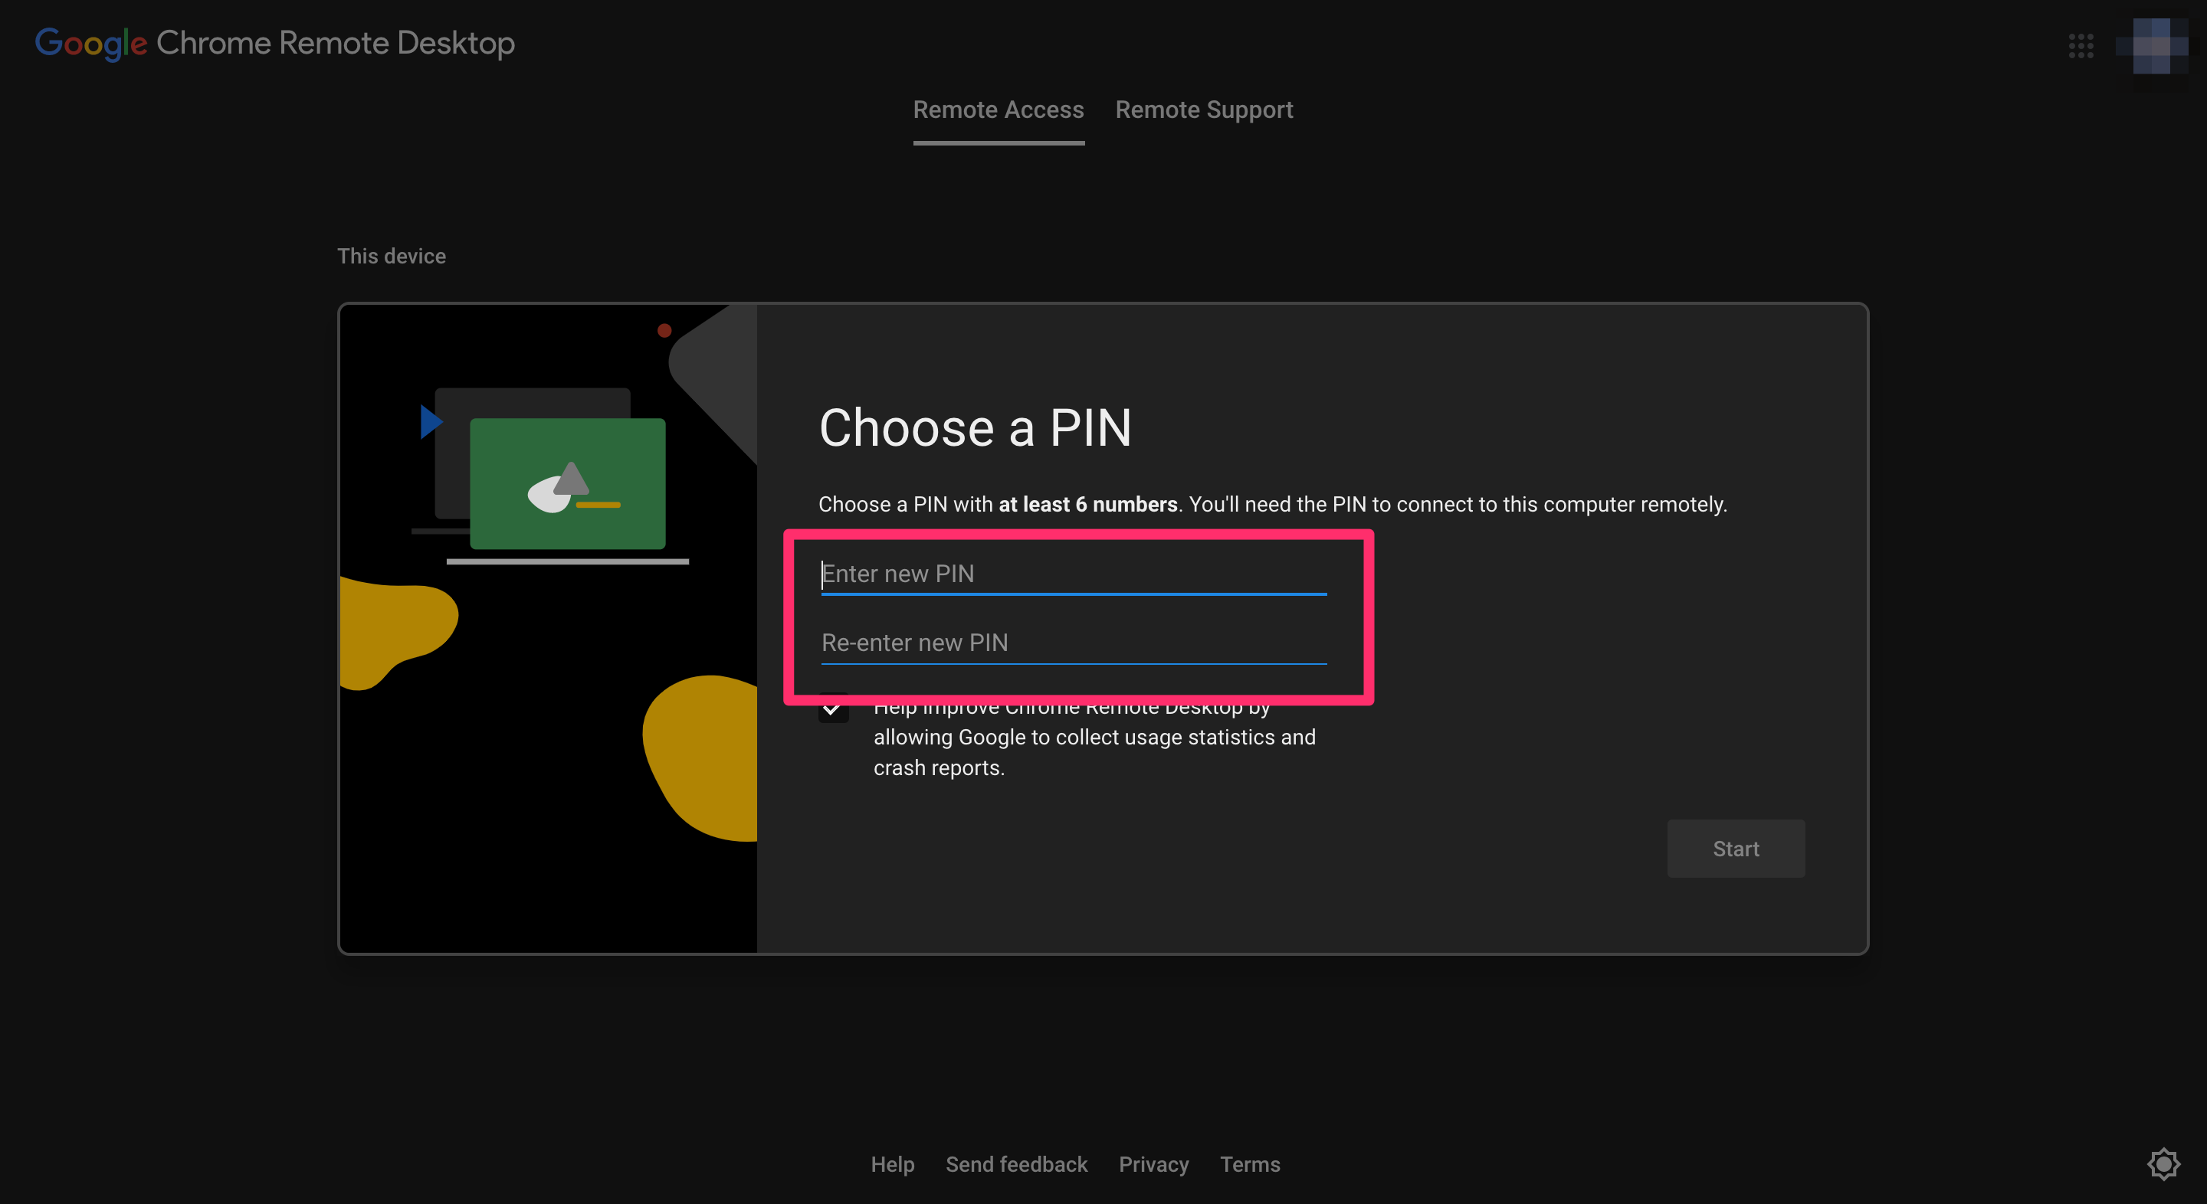Open the Google apps grid launcher
Image resolution: width=2207 pixels, height=1204 pixels.
click(2081, 45)
